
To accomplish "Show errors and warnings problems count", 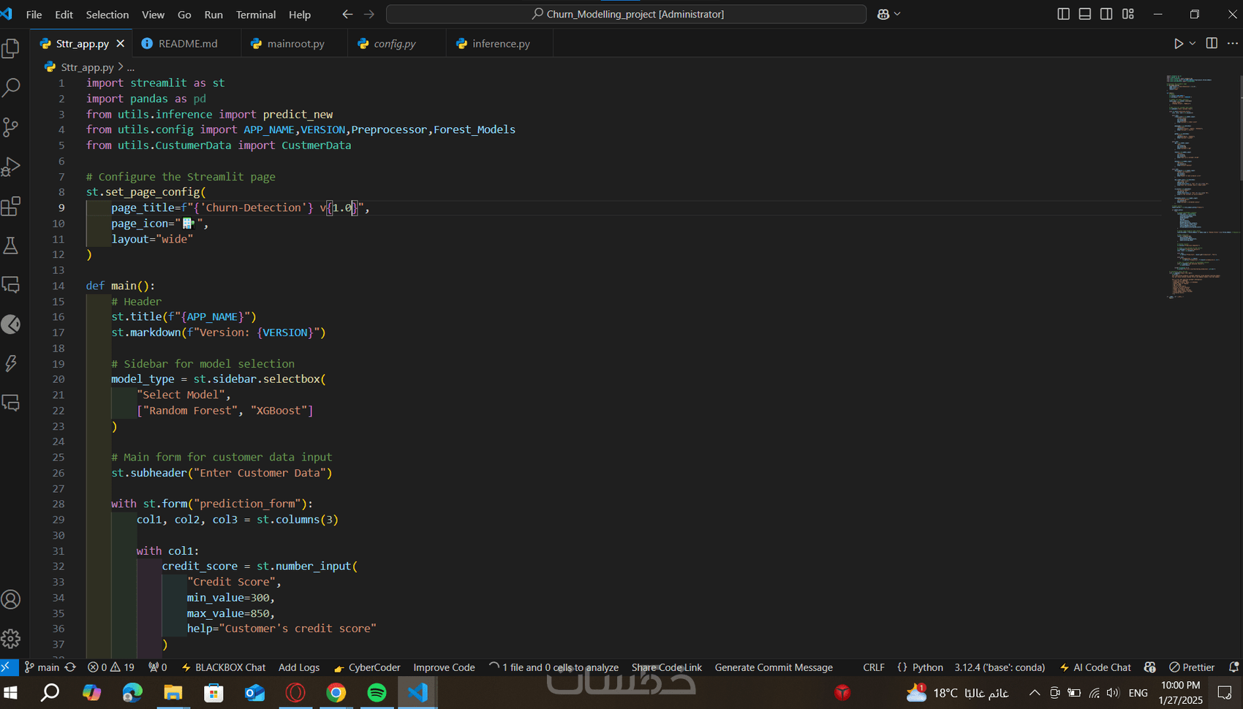I will (x=111, y=667).
